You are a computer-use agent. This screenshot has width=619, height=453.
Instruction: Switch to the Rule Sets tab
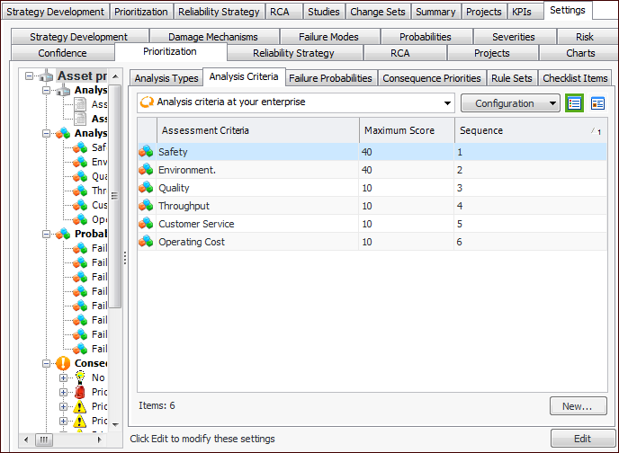[x=511, y=78]
